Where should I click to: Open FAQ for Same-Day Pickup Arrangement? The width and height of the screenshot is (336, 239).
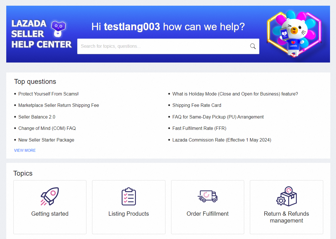click(x=218, y=117)
